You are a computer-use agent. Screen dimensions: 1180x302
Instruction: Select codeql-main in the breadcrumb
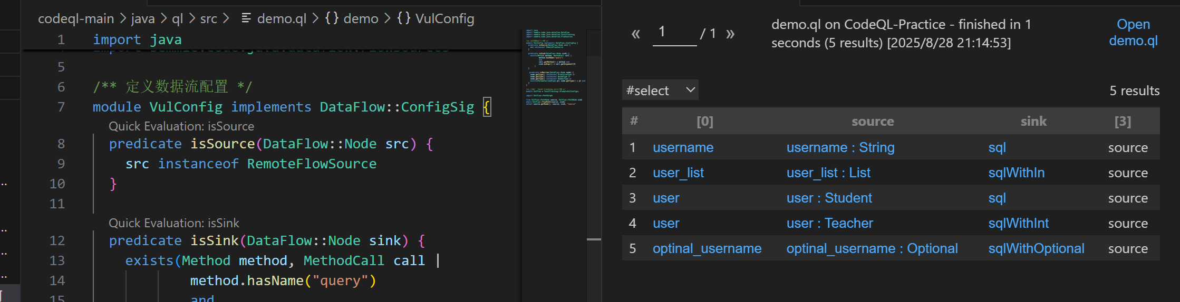coord(76,18)
